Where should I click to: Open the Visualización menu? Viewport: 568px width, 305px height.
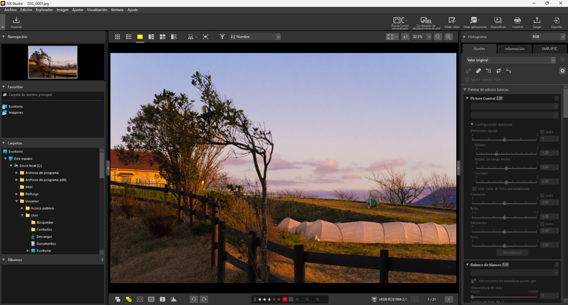pyautogui.click(x=97, y=10)
